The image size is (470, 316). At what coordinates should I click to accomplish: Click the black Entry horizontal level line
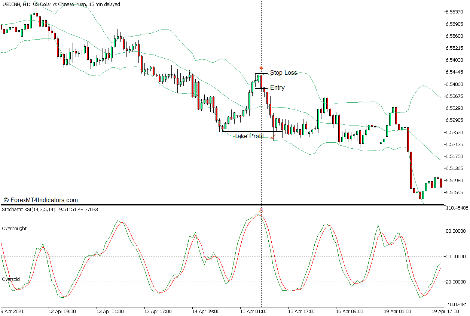(262, 88)
